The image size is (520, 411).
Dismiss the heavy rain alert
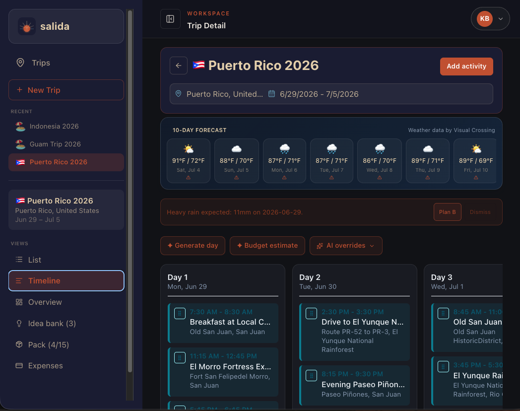480,212
